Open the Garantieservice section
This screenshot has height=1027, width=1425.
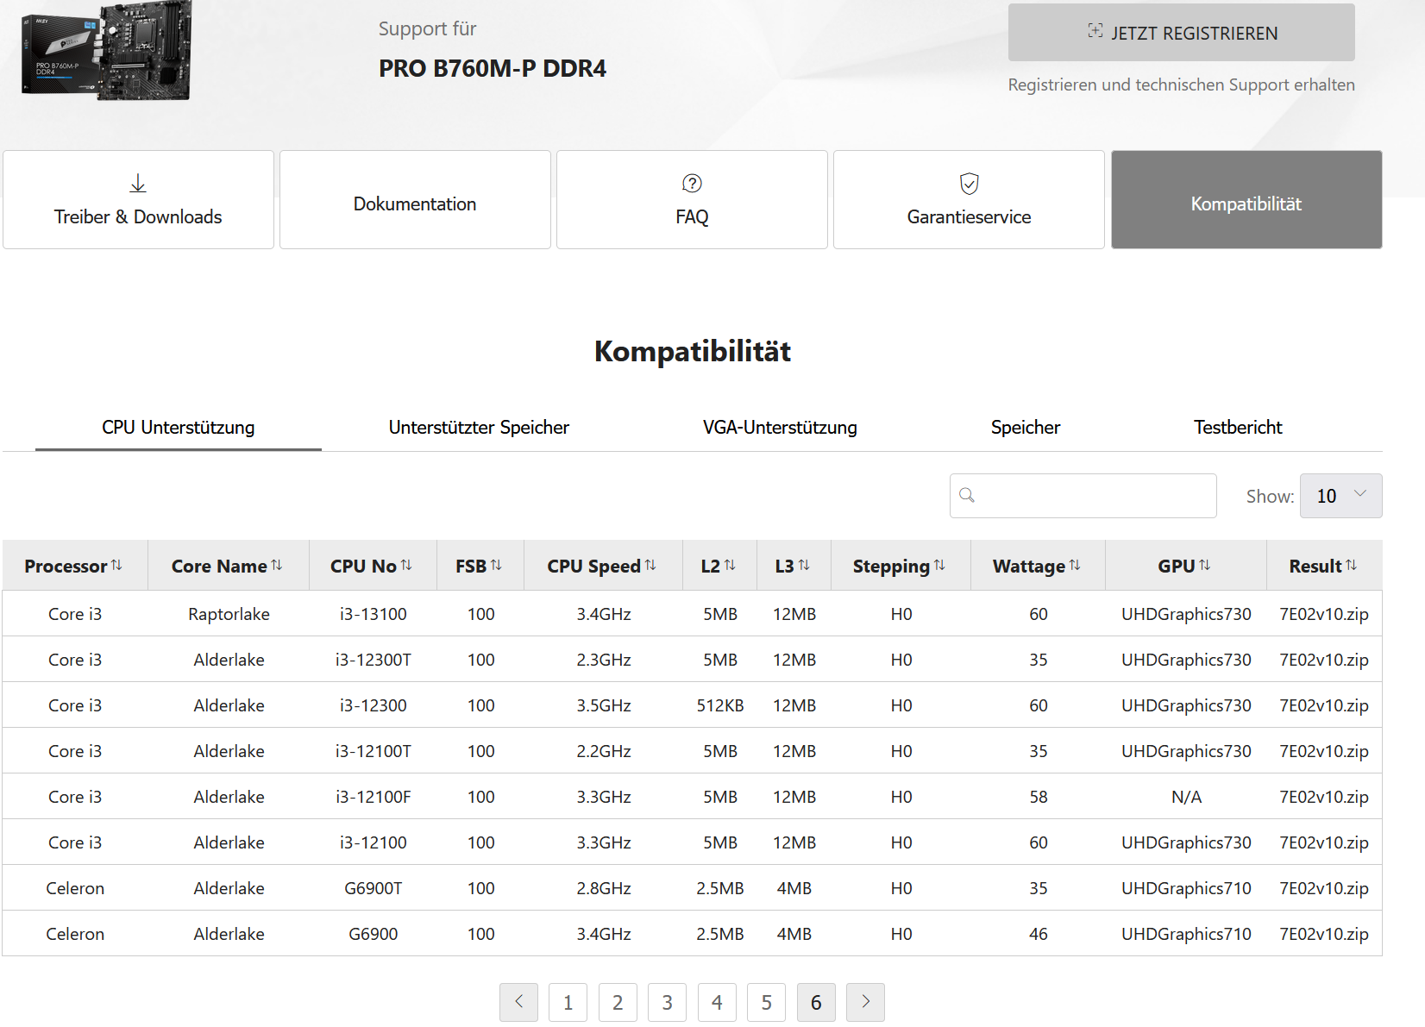coord(969,200)
